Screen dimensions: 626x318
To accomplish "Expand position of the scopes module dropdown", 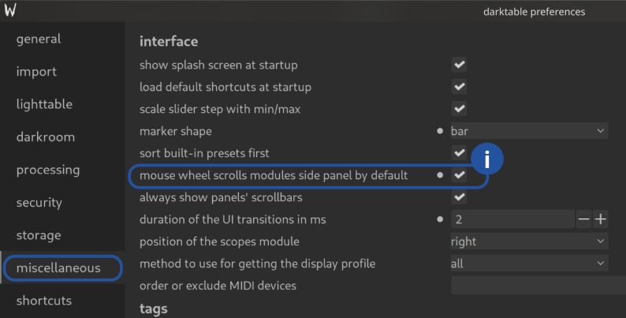I will pos(528,241).
